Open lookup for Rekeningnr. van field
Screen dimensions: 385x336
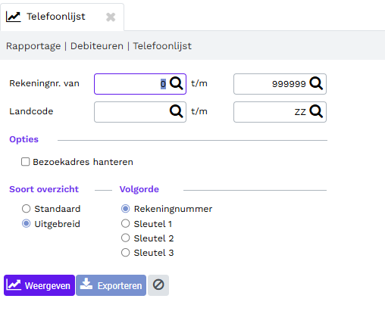pos(176,83)
